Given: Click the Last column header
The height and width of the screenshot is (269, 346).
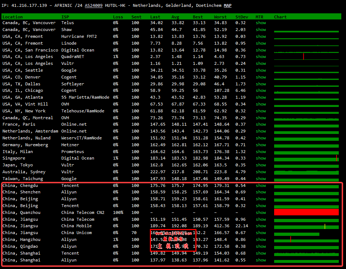Looking at the screenshot, I should (155, 17).
